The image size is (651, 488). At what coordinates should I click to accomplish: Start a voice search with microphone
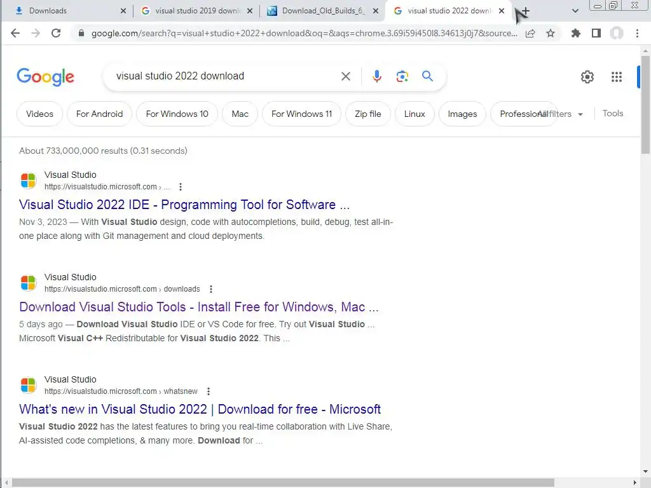(377, 76)
